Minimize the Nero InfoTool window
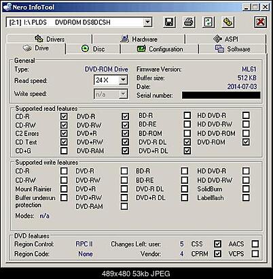Viewport: 273px width, 279px height. pos(247,7)
